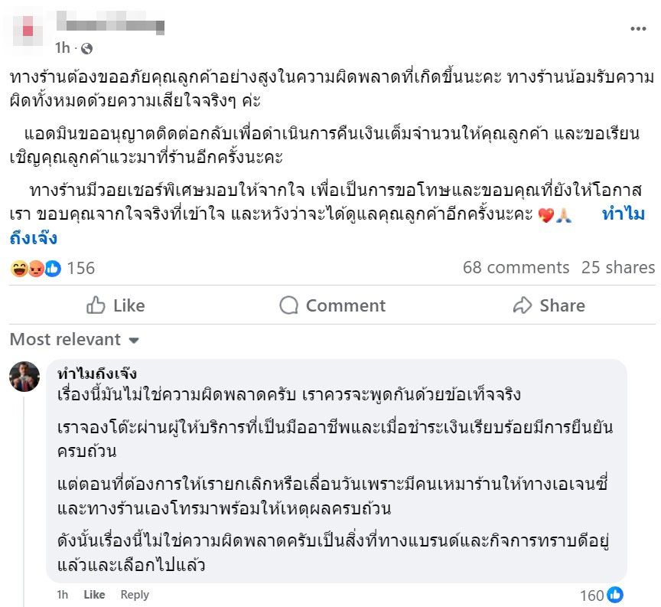Screen dimensions: 661x607
Task: Like the comment via its Like link
Action: [95, 594]
